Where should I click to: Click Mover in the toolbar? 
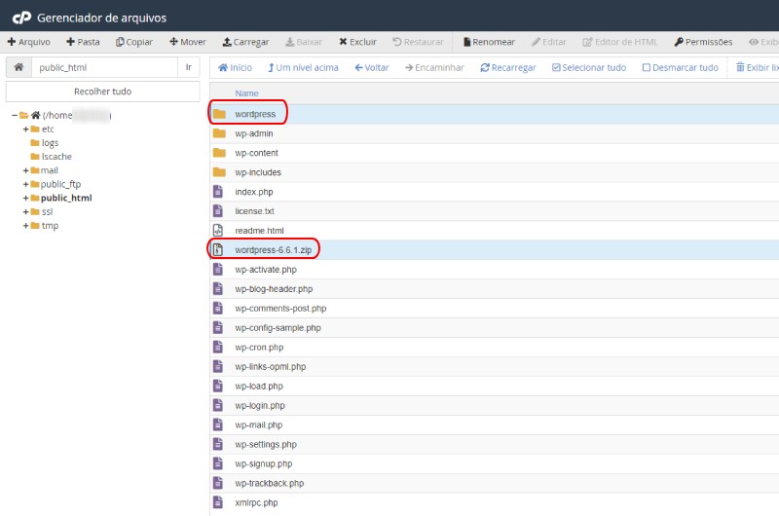188,42
